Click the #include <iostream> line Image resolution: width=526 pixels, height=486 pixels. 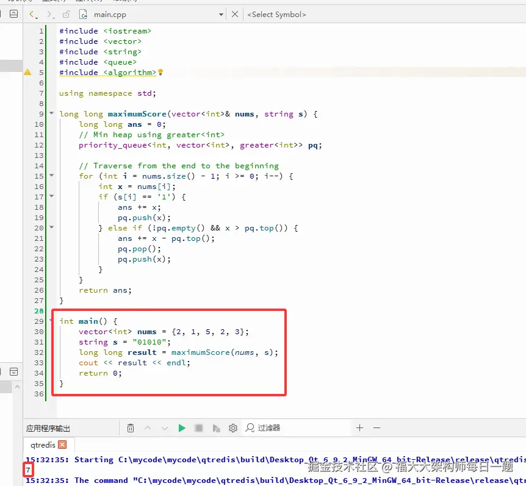click(106, 31)
